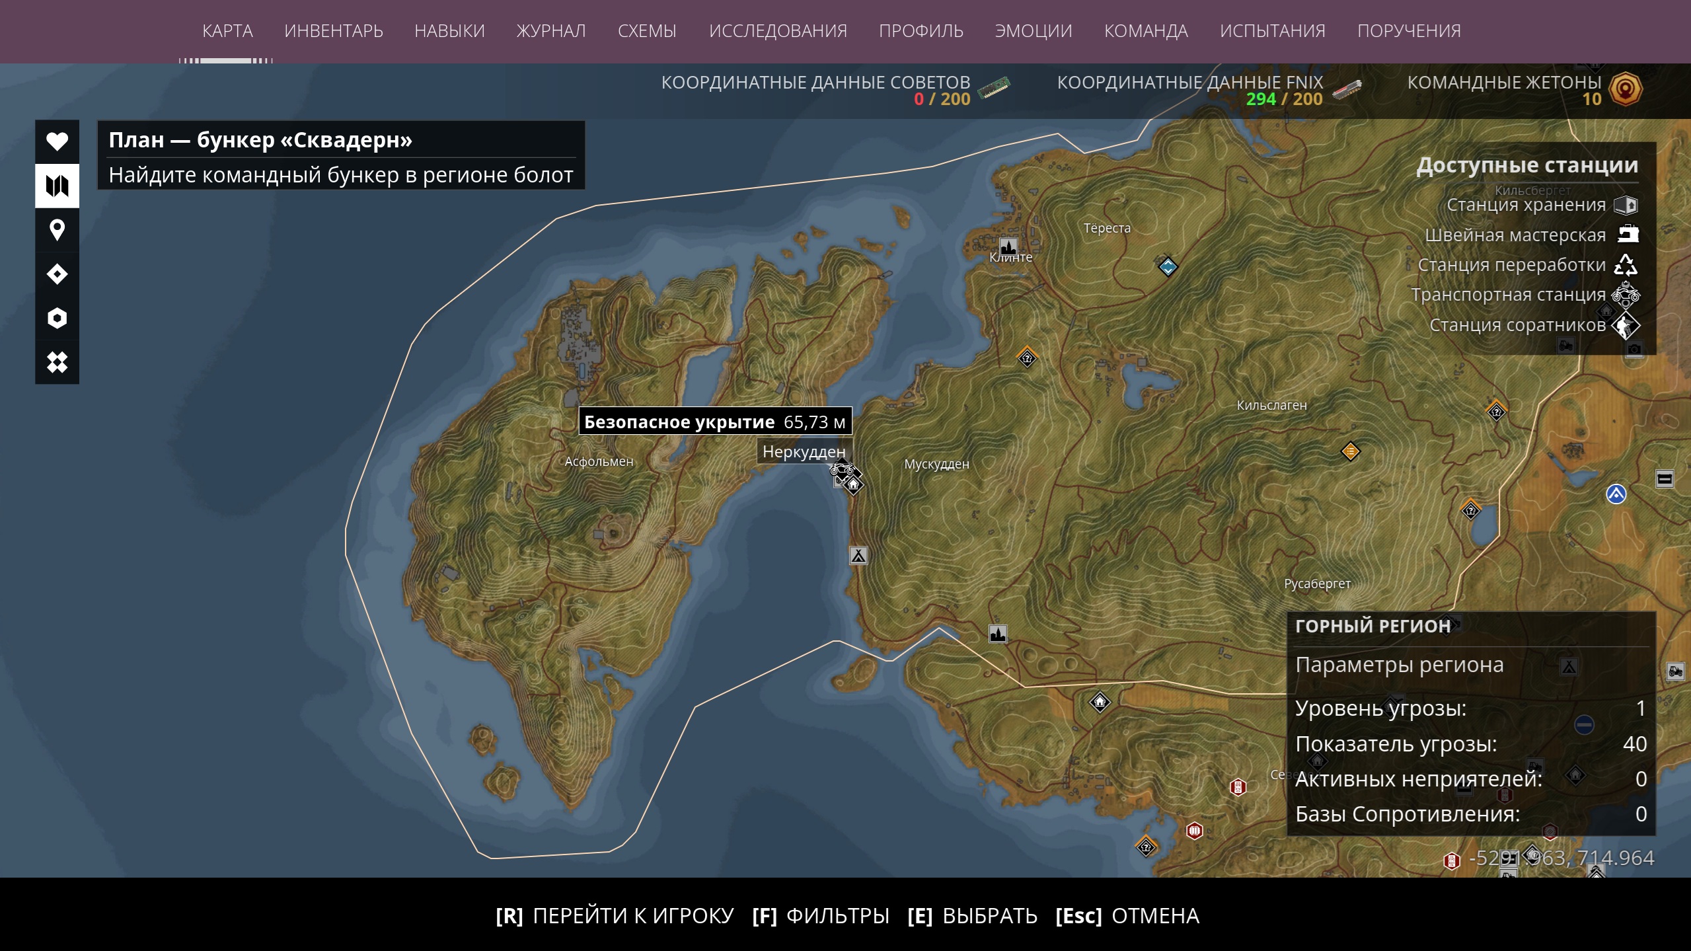Click ОТМЕНА at the bottom
Image resolution: width=1691 pixels, height=951 pixels.
[1127, 916]
